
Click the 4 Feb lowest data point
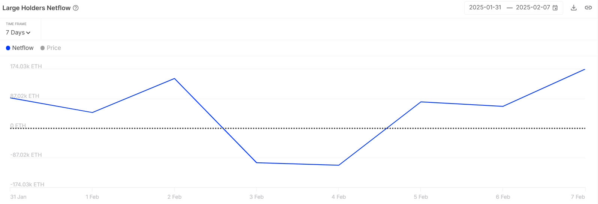339,165
